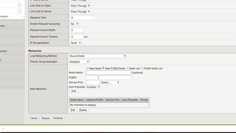Image resolution: width=236 pixels, height=133 pixels.
Task: Click the Request Queue Depth field
Action: point(77,30)
